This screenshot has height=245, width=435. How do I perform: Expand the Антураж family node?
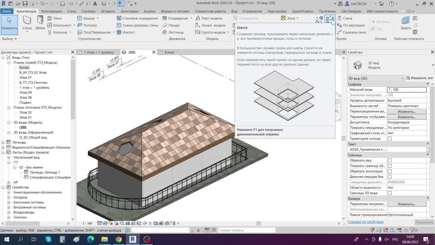tap(9, 197)
